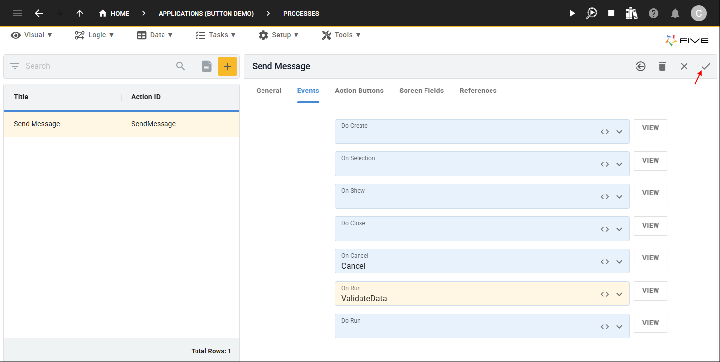
Task: Expand the Do Create dropdown arrow
Action: pos(619,132)
